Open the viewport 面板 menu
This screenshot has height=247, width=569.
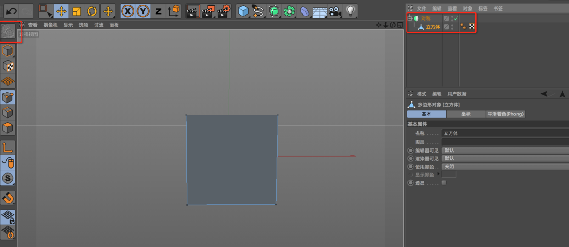[114, 25]
